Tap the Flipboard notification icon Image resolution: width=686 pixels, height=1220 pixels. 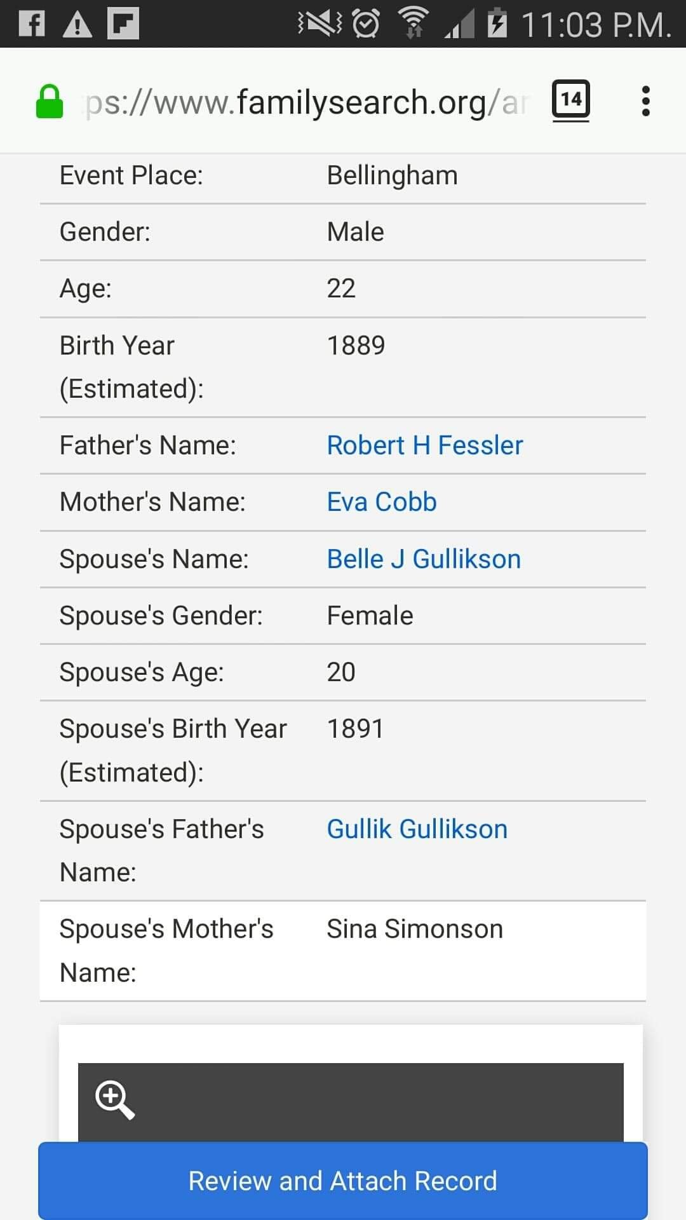click(123, 24)
